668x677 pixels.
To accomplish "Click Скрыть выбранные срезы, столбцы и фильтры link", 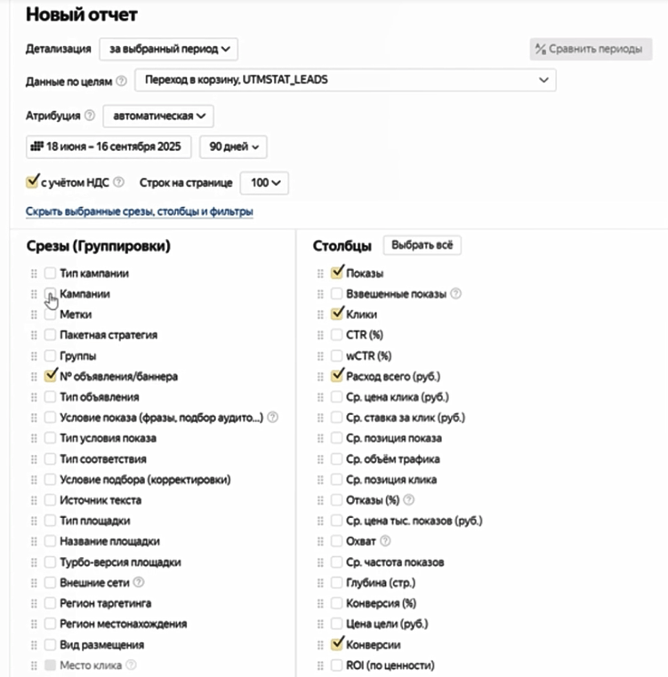I will [x=140, y=211].
